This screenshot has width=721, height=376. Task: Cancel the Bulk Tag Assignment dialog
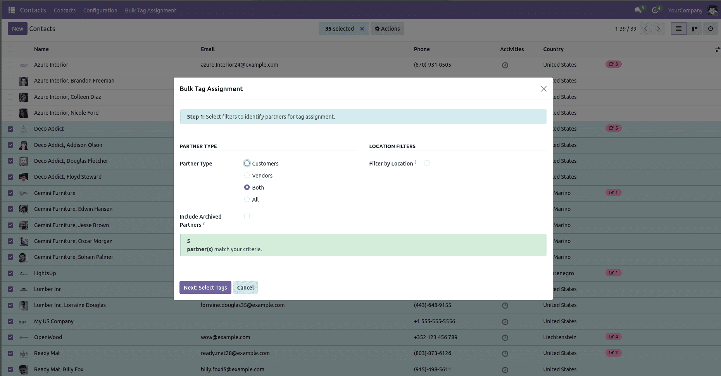click(x=245, y=287)
